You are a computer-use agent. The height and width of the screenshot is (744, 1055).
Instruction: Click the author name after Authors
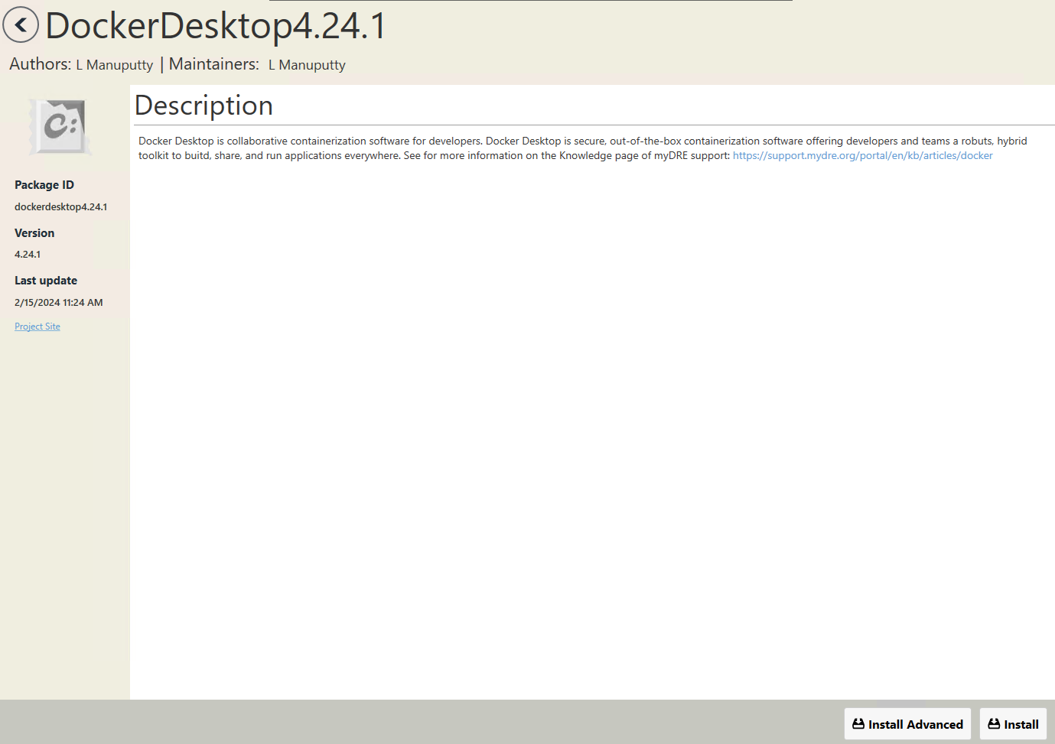(x=115, y=65)
